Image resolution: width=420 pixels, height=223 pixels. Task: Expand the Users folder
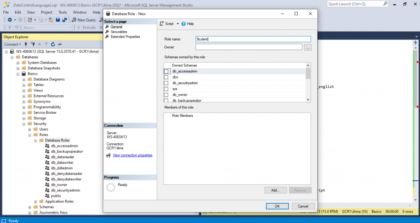click(x=30, y=129)
